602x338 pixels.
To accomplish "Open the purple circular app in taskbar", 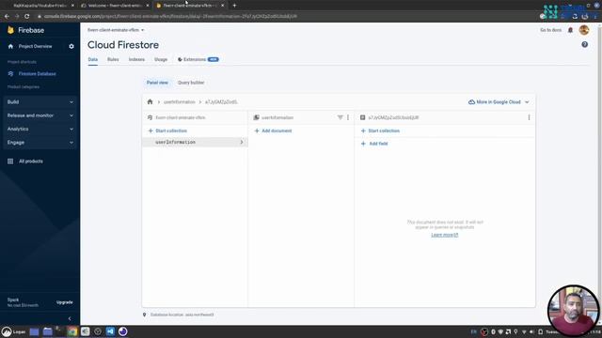I will coord(123,331).
